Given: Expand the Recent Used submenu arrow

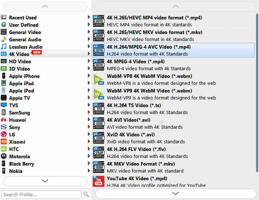Looking at the screenshot, I should coord(89,17).
